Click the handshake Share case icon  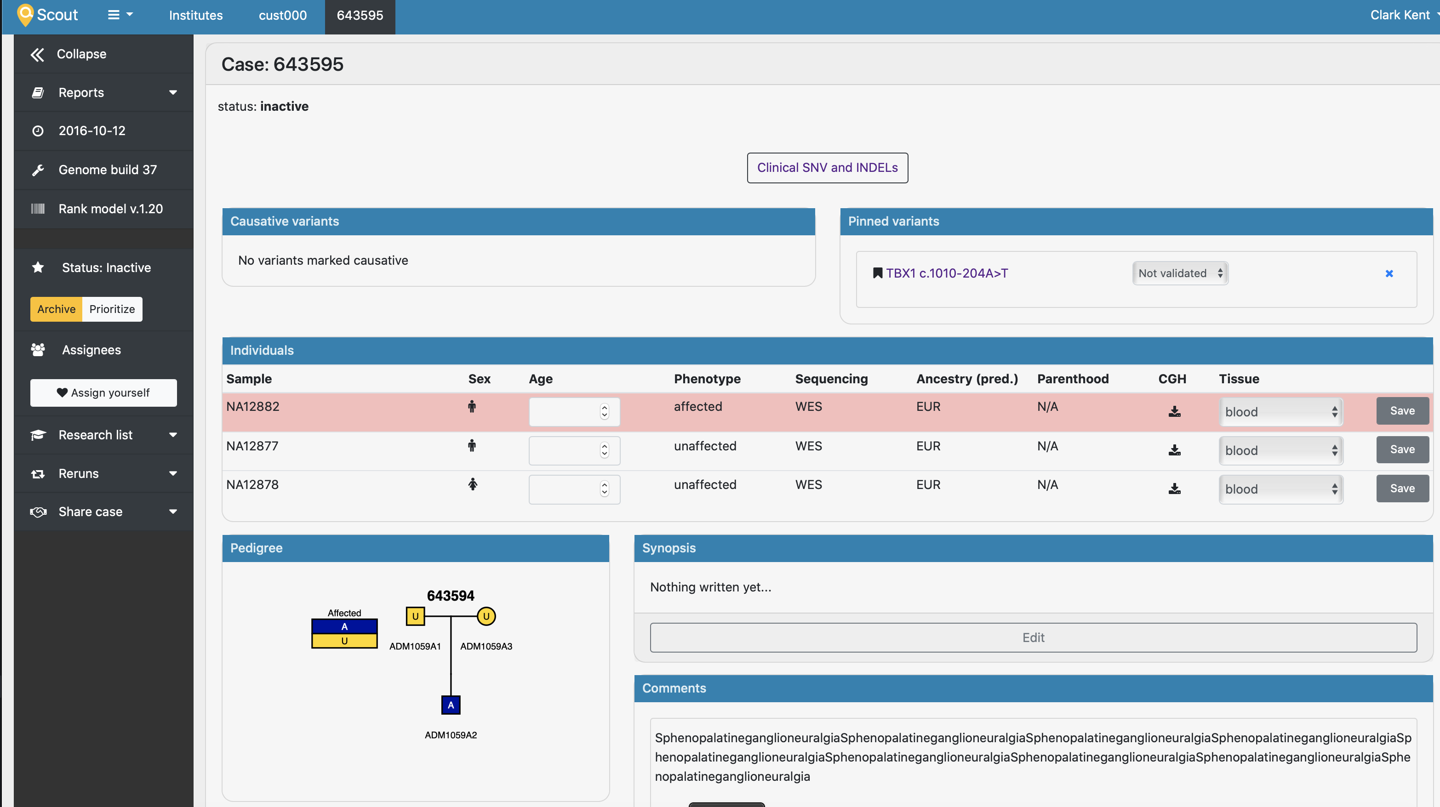coord(38,512)
